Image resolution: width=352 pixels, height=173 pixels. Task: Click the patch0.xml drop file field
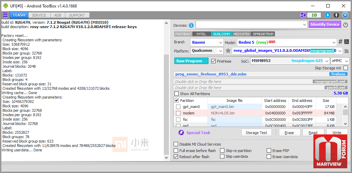pyautogui.click(x=261, y=88)
